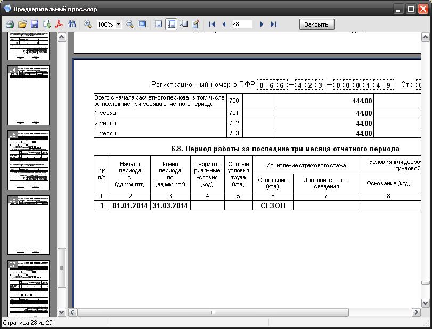Toggle page edit mode icon
The image size is (432, 329).
point(195,24)
